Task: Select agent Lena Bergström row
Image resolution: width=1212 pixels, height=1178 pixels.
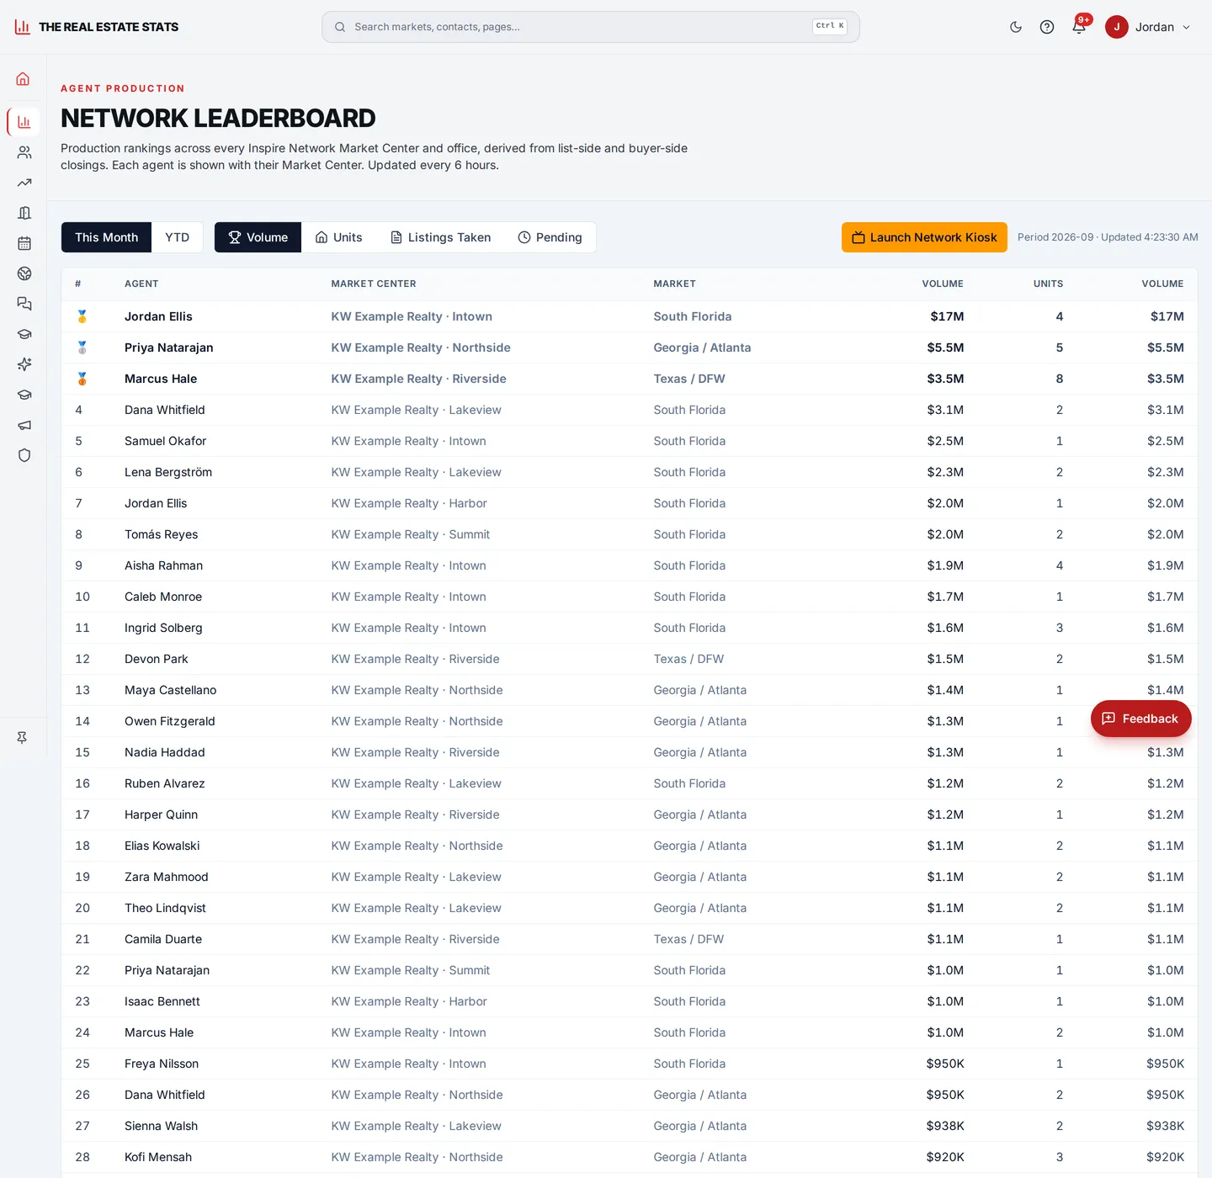Action: click(630, 472)
